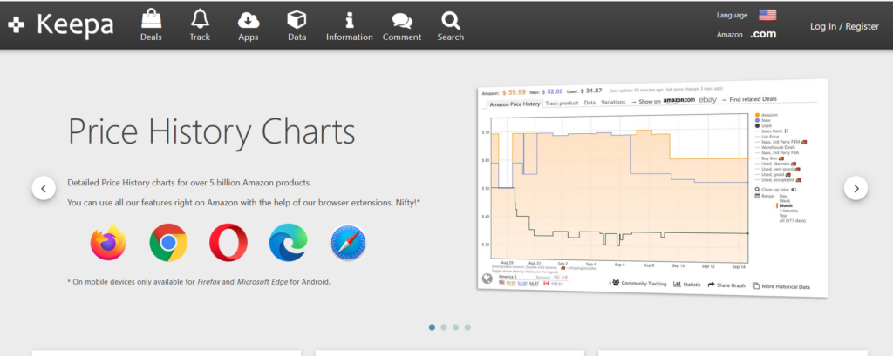Screen dimensions: 893x356
Task: Open the Language selector label
Action: pyautogui.click(x=732, y=16)
